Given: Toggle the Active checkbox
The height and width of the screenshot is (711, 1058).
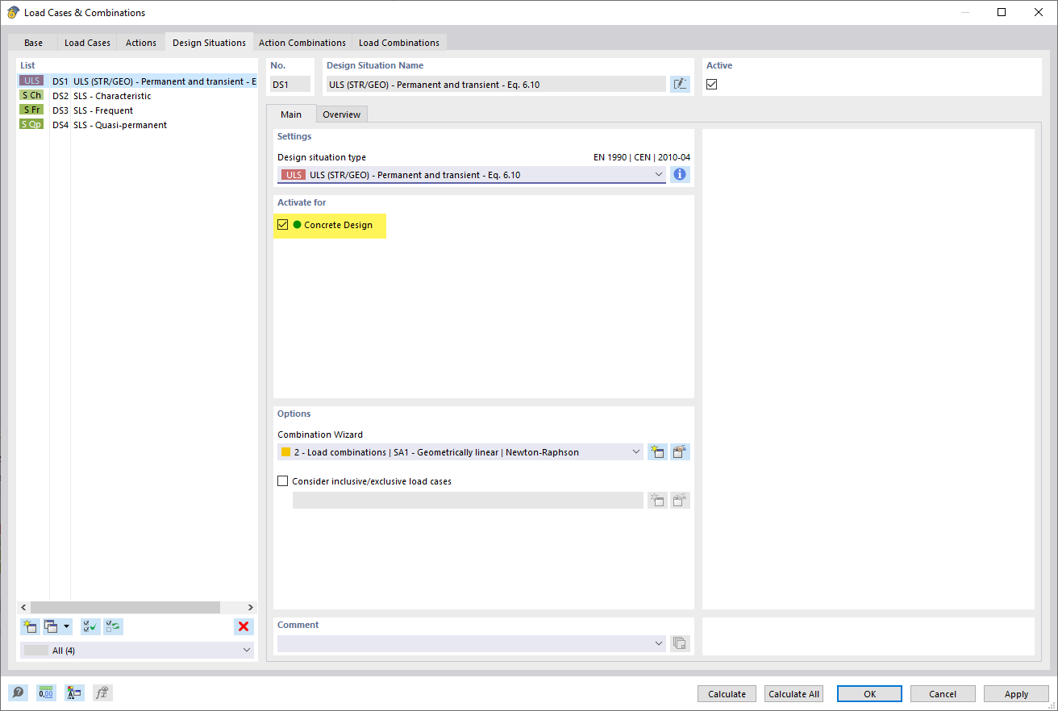Looking at the screenshot, I should click(711, 84).
